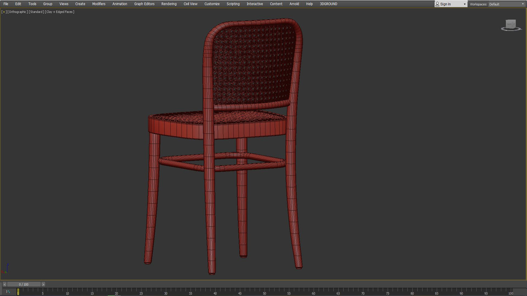Open the 3DGROUND menu
Screen dimensions: 527x296
pos(329,4)
